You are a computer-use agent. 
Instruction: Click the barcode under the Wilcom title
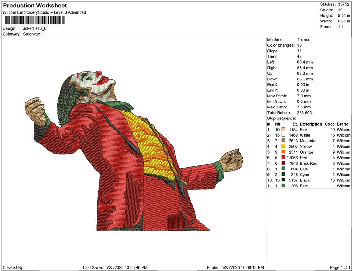[34, 20]
